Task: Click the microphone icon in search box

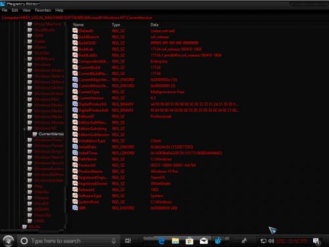Action: (114, 241)
